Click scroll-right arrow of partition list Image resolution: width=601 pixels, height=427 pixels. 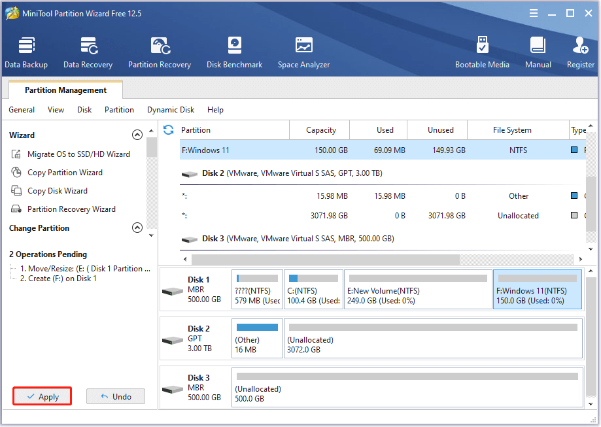click(581, 259)
